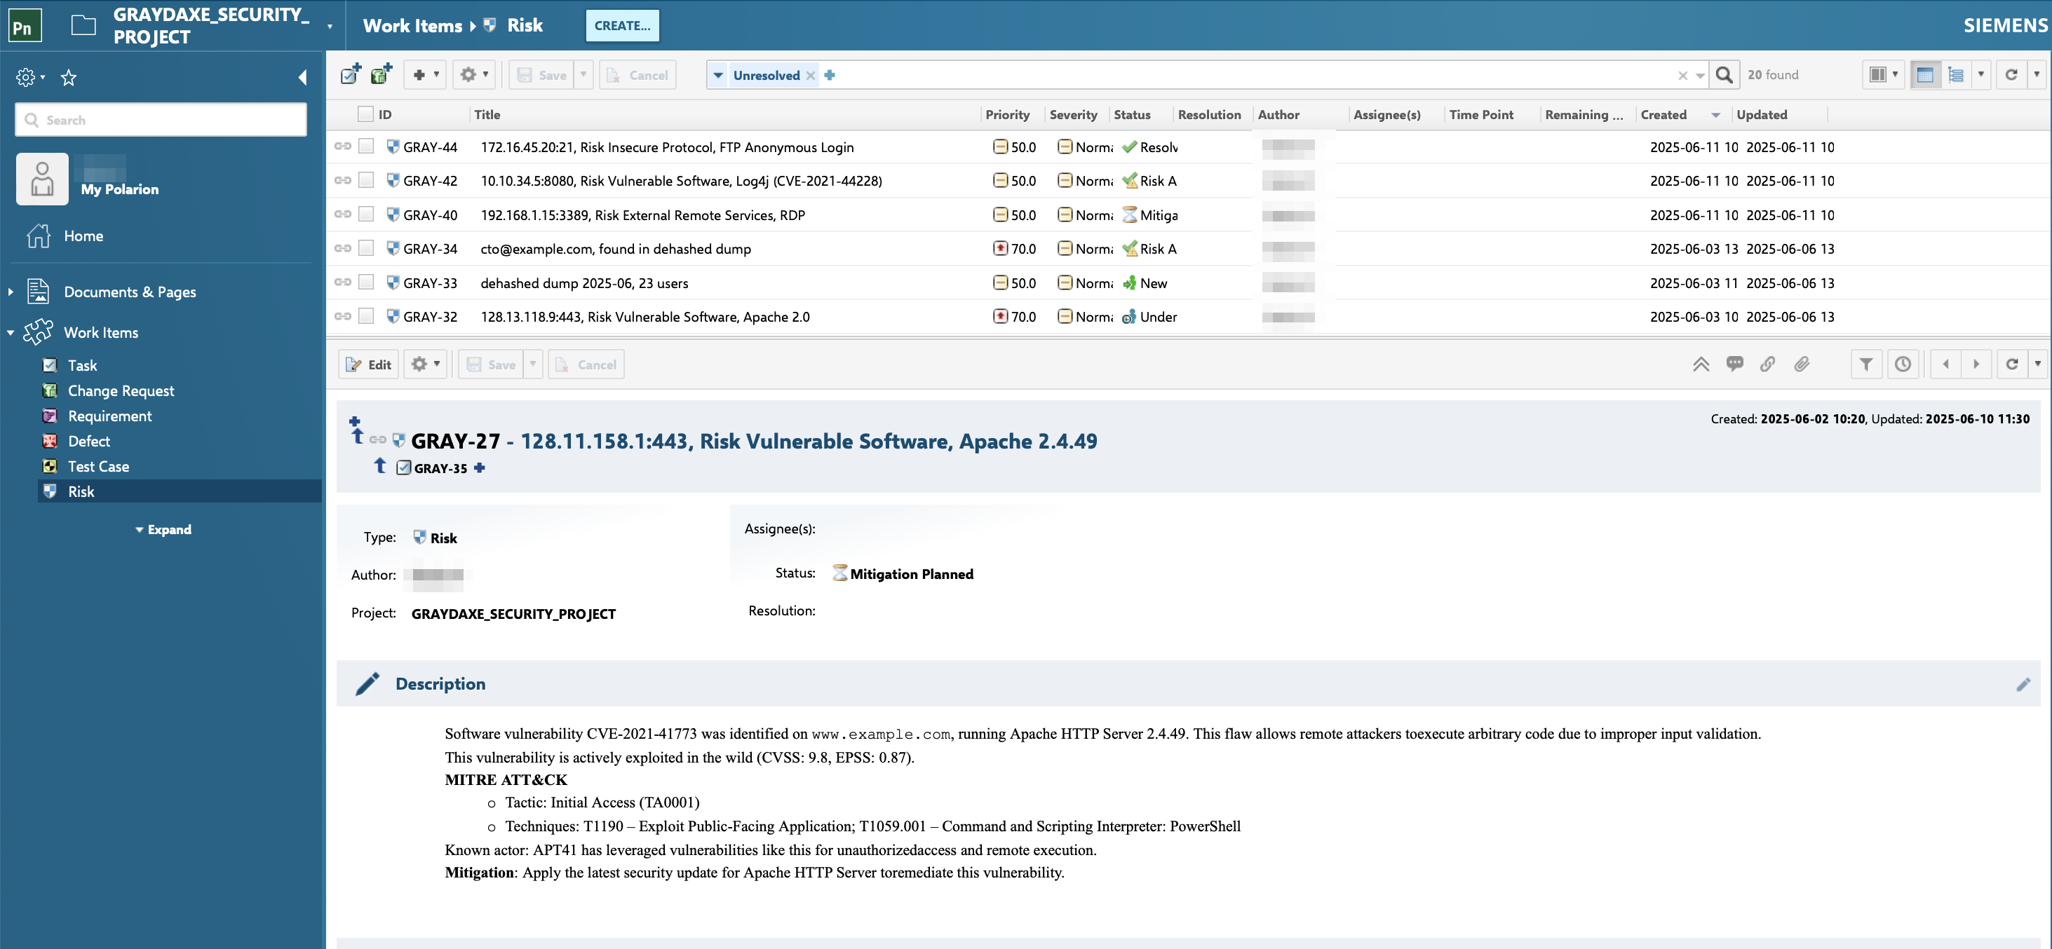Switch to tree view icon

[x=1956, y=75]
